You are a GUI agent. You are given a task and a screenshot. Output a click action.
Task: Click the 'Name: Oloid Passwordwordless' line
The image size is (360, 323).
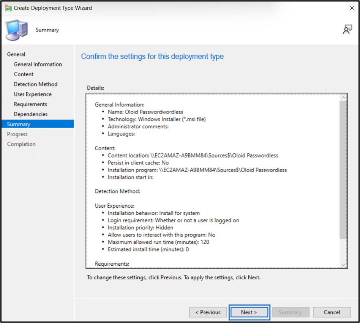(145, 112)
